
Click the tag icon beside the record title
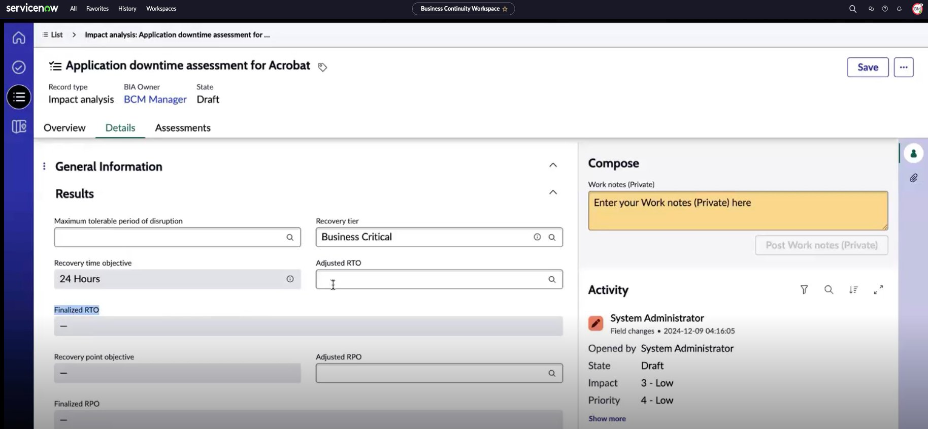322,67
